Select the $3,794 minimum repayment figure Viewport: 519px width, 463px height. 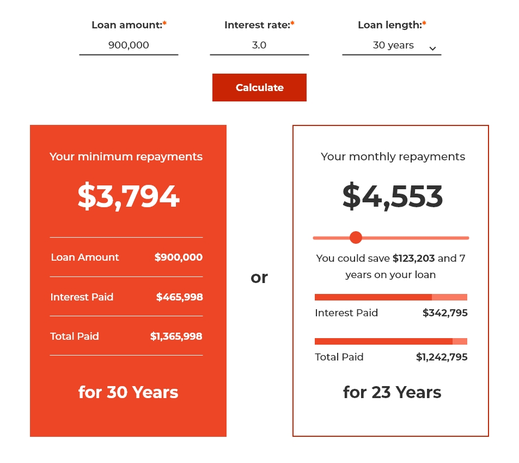[129, 196]
